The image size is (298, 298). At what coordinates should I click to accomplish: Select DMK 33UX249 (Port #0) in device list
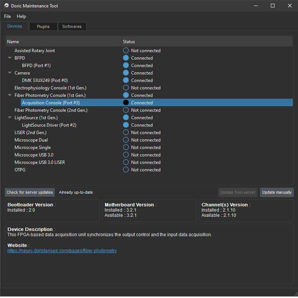(x=45, y=80)
